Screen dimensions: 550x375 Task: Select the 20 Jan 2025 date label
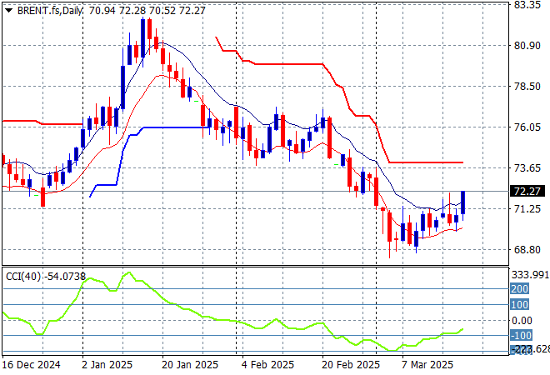click(x=188, y=365)
